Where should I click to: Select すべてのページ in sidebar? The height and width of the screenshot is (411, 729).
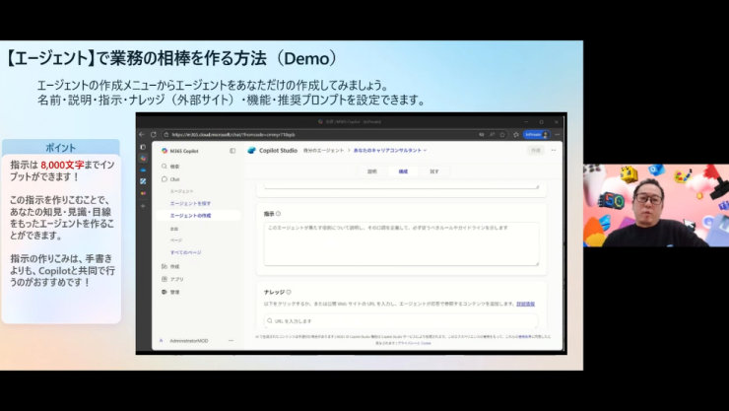pos(185,252)
